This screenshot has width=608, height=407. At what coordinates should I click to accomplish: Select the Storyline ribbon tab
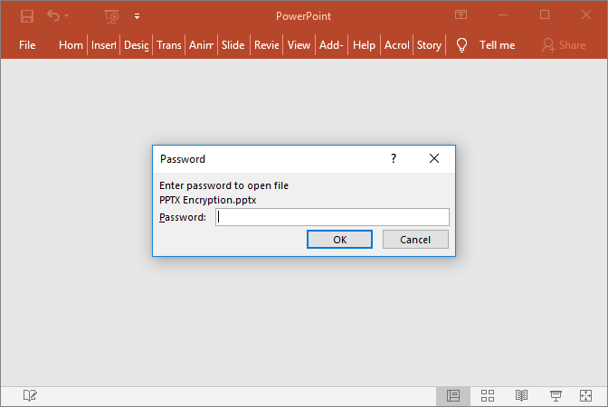coord(429,44)
